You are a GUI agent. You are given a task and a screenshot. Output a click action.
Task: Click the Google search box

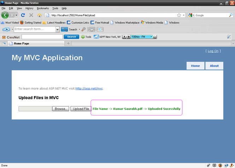click(212, 15)
